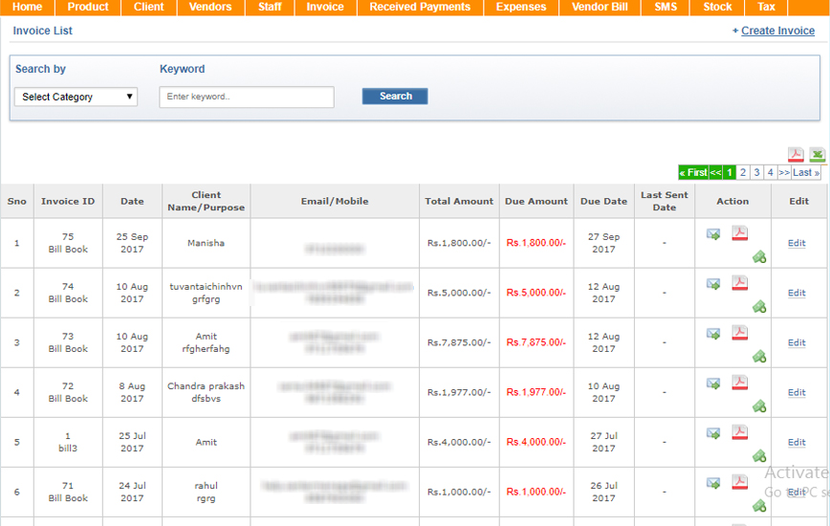Screen dimensions: 830x526
Task: Export invoice list as PDF above table
Action: pyautogui.click(x=796, y=155)
